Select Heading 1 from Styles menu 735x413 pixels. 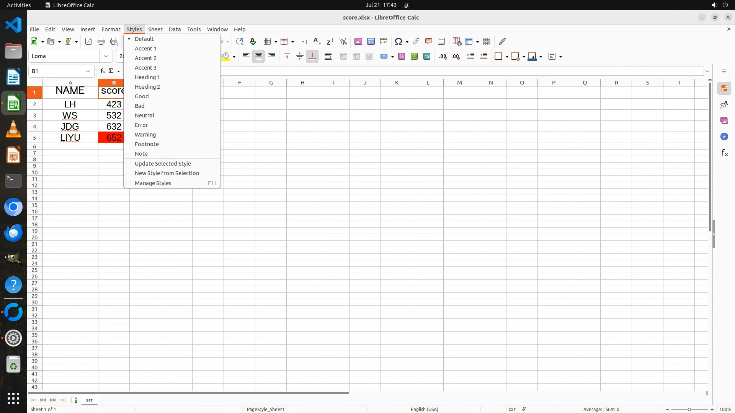[x=147, y=77]
